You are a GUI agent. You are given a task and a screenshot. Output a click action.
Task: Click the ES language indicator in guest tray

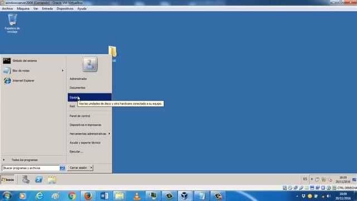click(x=305, y=179)
